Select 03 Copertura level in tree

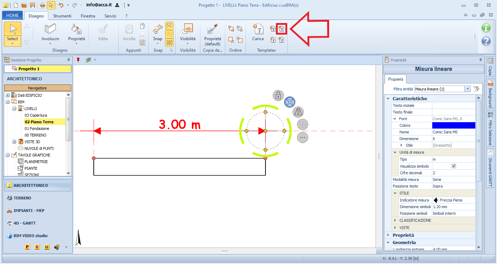point(36,115)
